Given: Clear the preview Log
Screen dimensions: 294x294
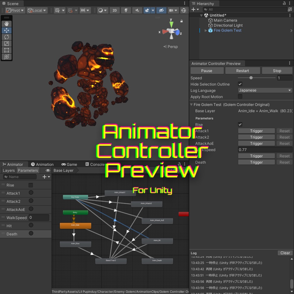Looking at the screenshot, I should tap(285, 253).
